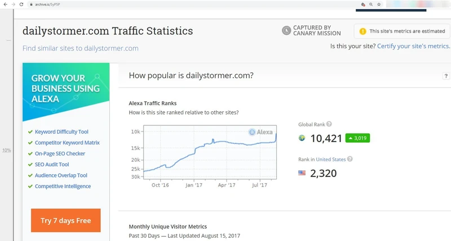Click the browser forward arrow
The image size is (451, 241).
coord(13,4)
